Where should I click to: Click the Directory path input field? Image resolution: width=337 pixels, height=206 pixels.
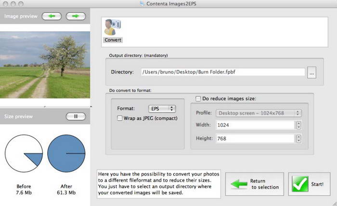[x=222, y=72]
